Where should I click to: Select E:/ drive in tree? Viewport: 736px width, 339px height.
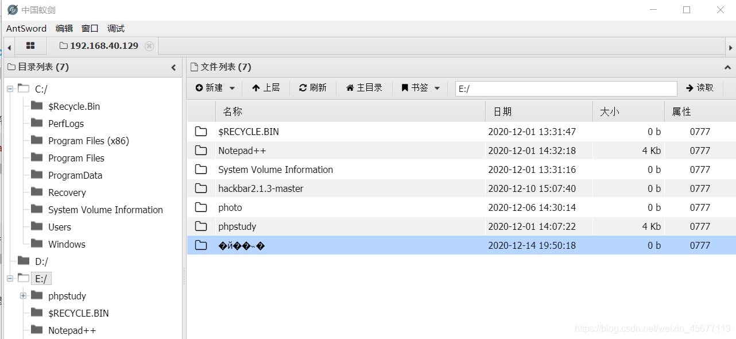click(x=41, y=279)
